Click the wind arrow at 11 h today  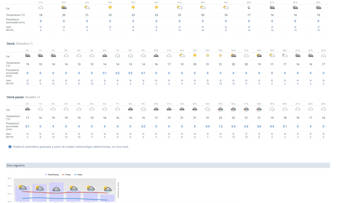pos(41,27)
